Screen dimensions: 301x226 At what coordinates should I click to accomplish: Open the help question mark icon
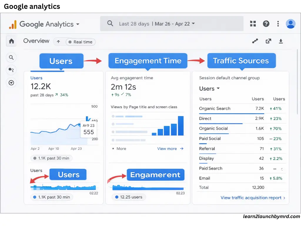[x=266, y=24]
